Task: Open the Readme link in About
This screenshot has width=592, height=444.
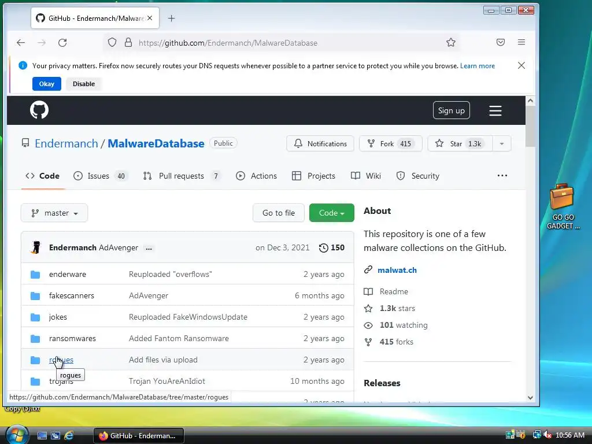Action: click(394, 291)
